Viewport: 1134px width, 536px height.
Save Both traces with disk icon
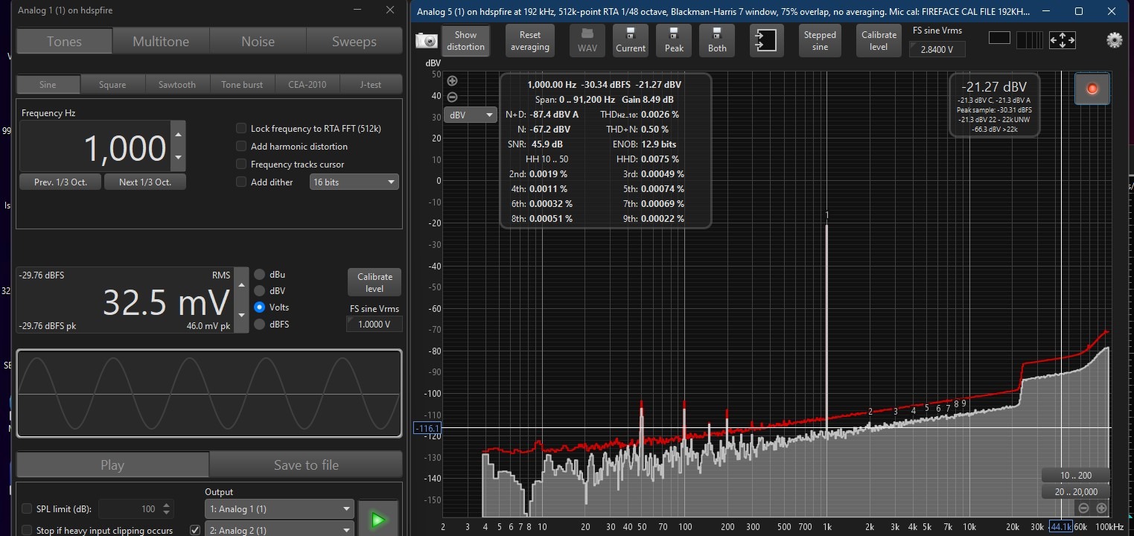click(x=717, y=39)
